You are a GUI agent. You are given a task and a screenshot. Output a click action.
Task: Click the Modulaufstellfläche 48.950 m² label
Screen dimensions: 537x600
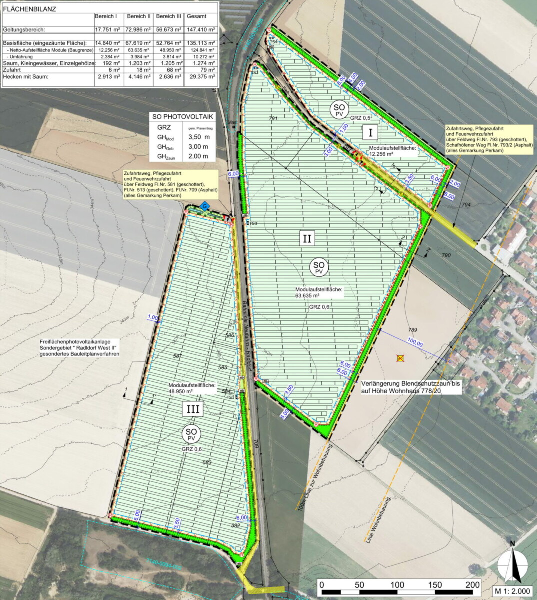(192, 389)
